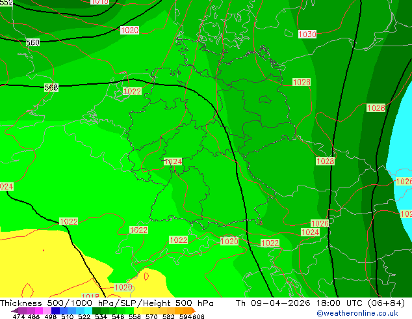The height and width of the screenshot is (319, 412).
Task: Click the darkest green legend swatch
Action: tap(96, 311)
